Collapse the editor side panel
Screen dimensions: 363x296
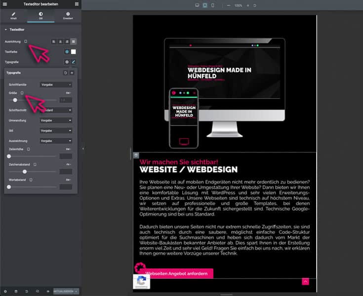pos(83,148)
